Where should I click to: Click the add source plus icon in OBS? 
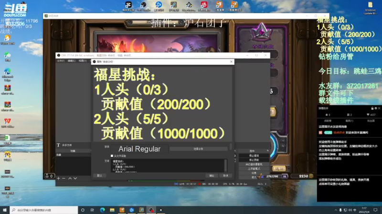pyautogui.click(x=58, y=178)
